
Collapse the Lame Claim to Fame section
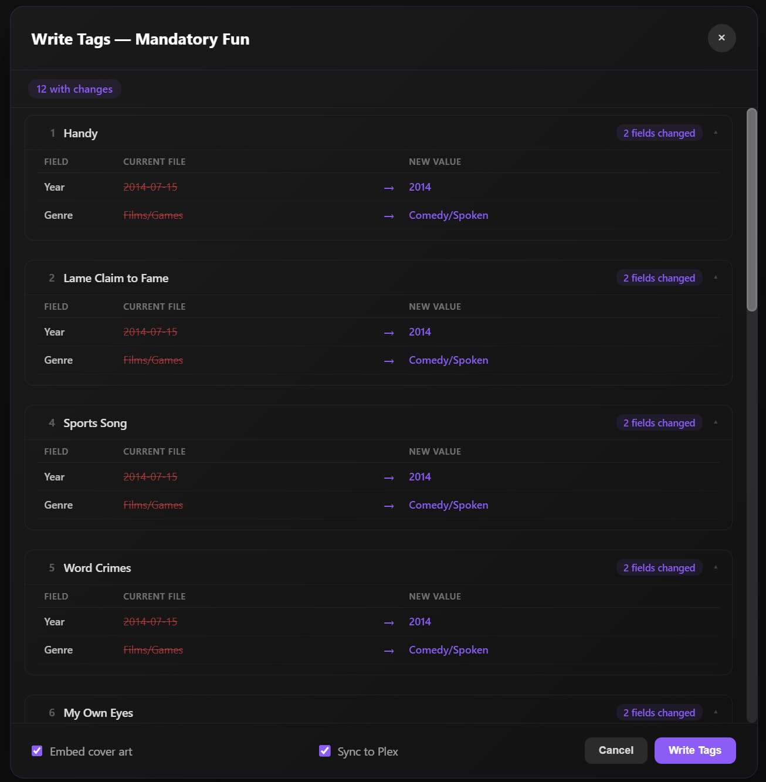coord(716,278)
